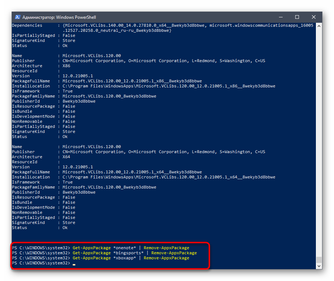Click the x64 VCLibs PackageFullName value

point(132,172)
